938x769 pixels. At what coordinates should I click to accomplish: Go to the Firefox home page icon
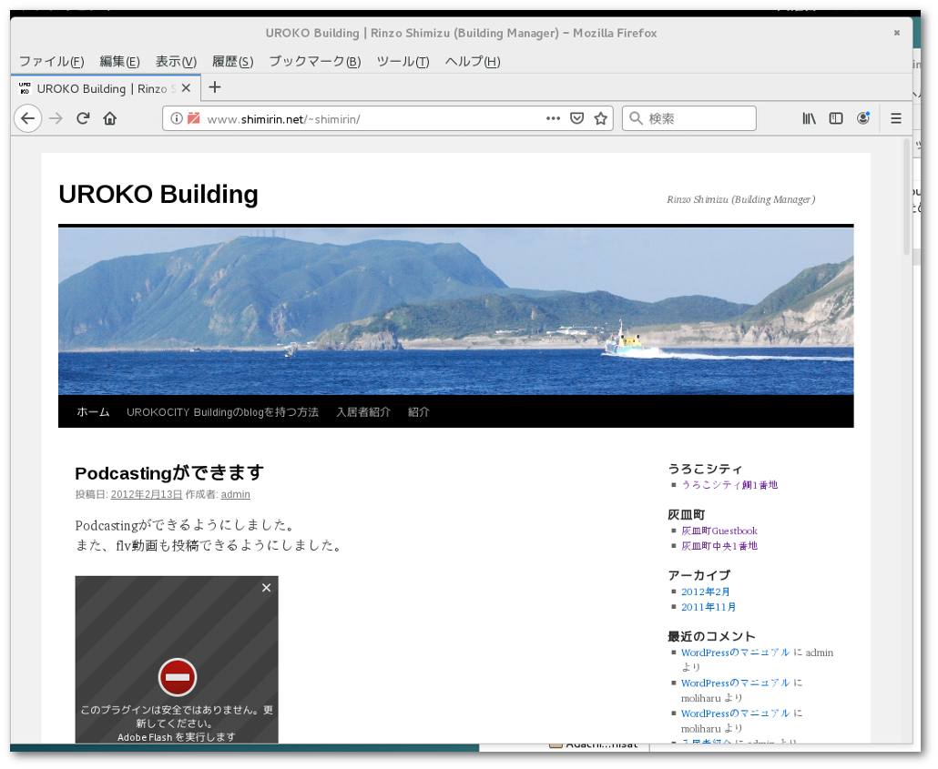110,118
